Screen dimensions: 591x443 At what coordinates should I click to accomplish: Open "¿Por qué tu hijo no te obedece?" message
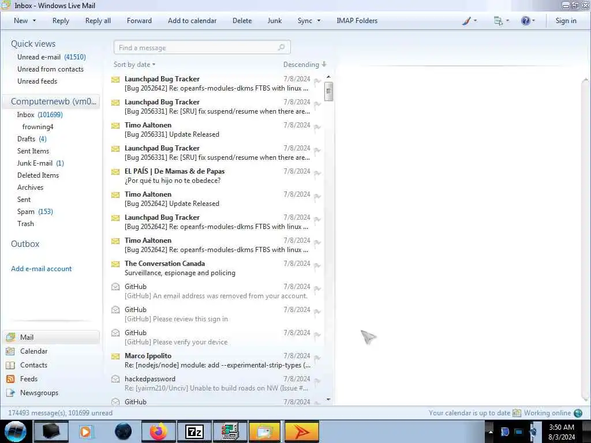(x=173, y=181)
